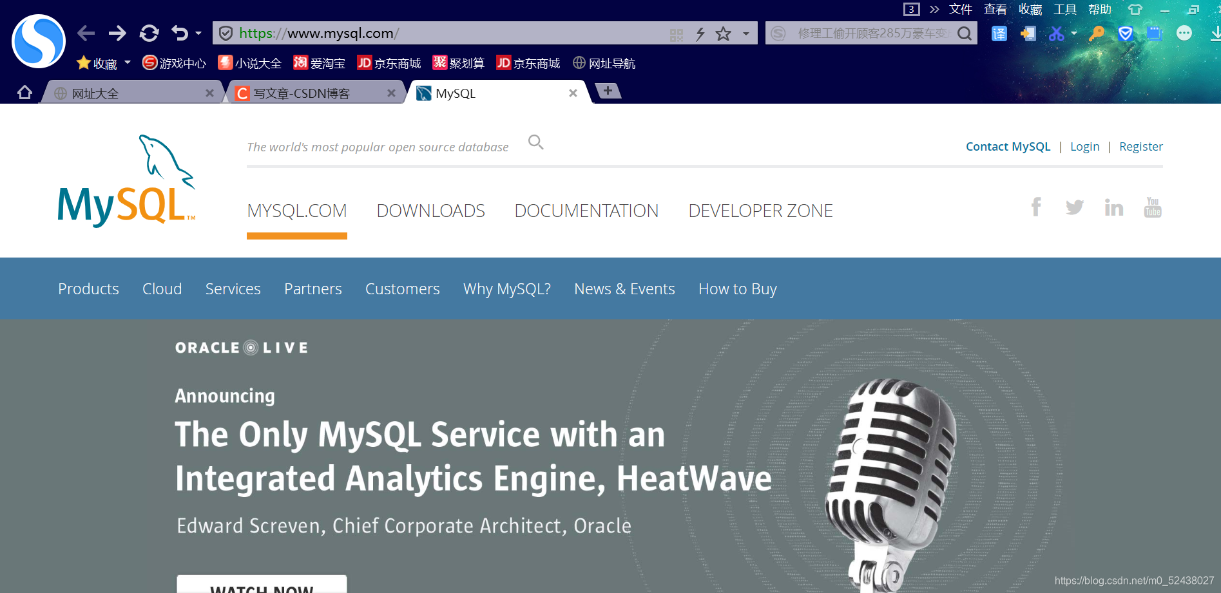Reload the page with the refresh icon
Image resolution: width=1221 pixels, height=593 pixels.
(x=149, y=33)
